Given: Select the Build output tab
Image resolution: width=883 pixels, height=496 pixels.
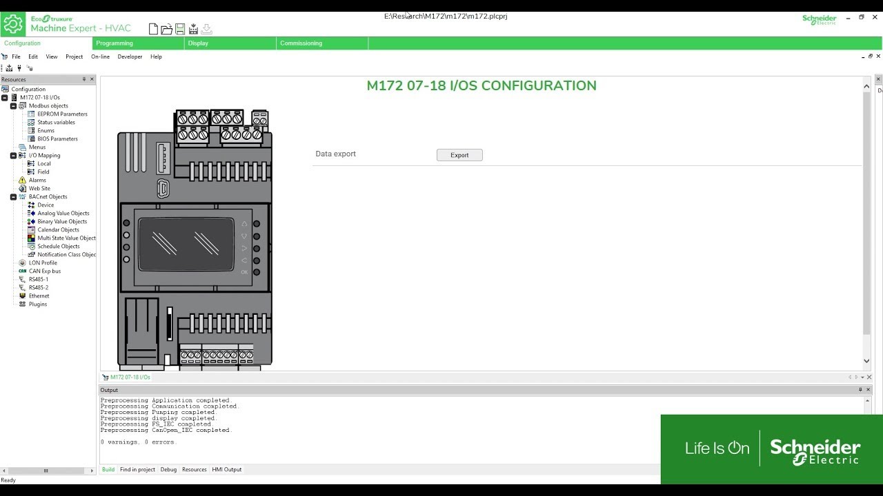Looking at the screenshot, I should [x=108, y=470].
